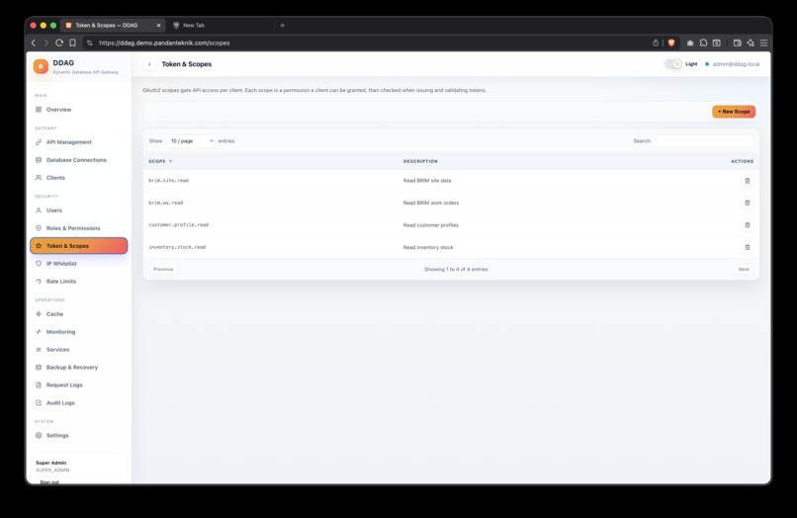Click the DDAG logo in sidebar

point(41,66)
